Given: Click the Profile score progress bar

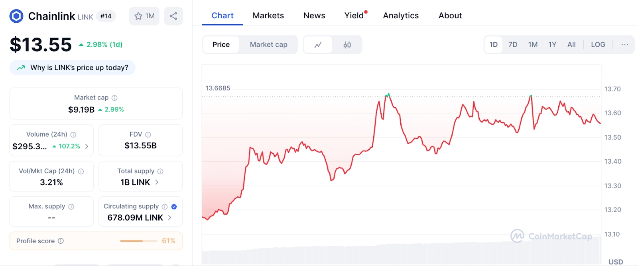Looking at the screenshot, I should [x=138, y=241].
